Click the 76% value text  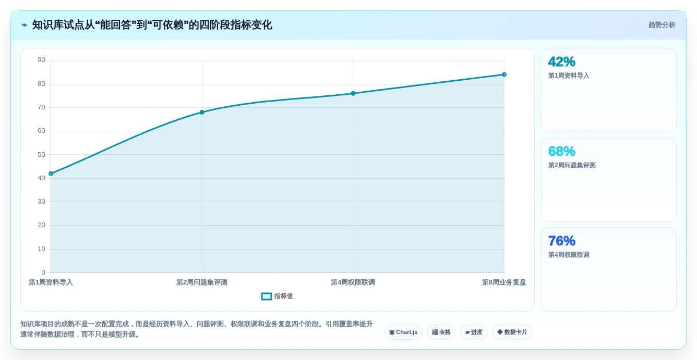pyautogui.click(x=562, y=241)
